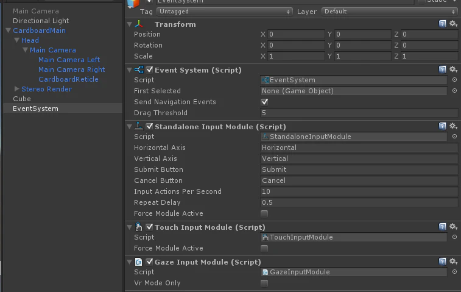The width and height of the screenshot is (461, 292).
Task: Enable Force Module Active for Standalone Input
Action: [264, 214]
